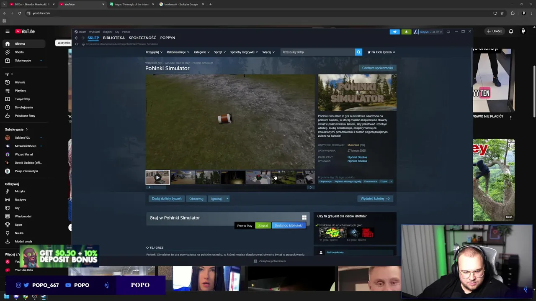Viewport: 536px width, 301px height.
Task: Open browser extensions puzzle icon
Action: 513,13
